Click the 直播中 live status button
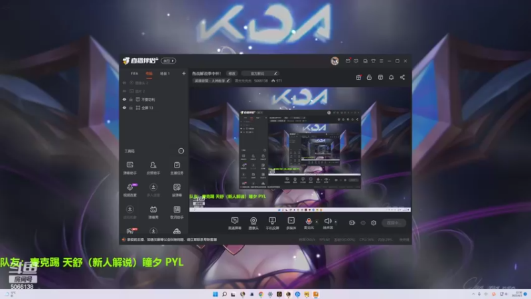This screenshot has height=299, width=531. coord(394,223)
